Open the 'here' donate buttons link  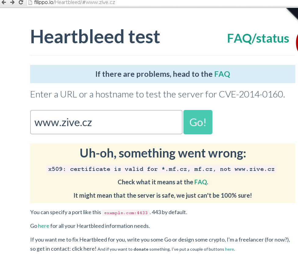pos(229,249)
